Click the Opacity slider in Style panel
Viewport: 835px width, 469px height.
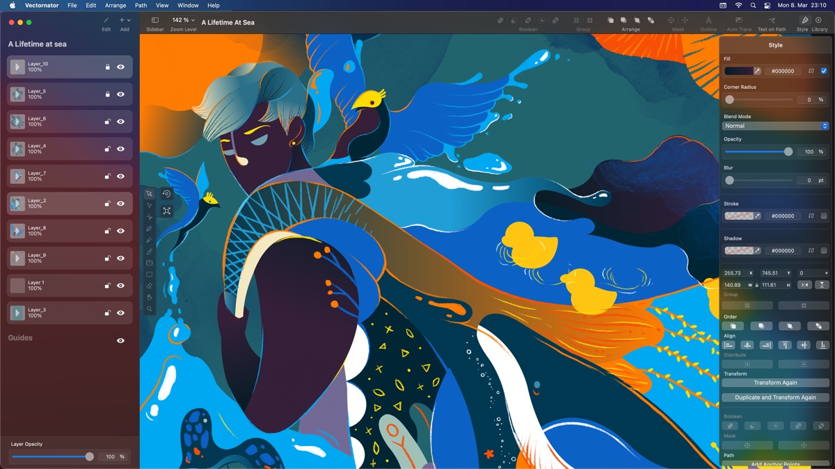(x=758, y=151)
